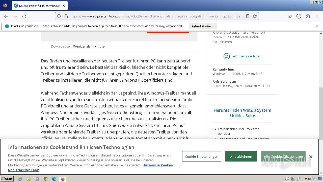
Task: List all tabs dropdown arrow
Action: pyautogui.click(x=294, y=6)
